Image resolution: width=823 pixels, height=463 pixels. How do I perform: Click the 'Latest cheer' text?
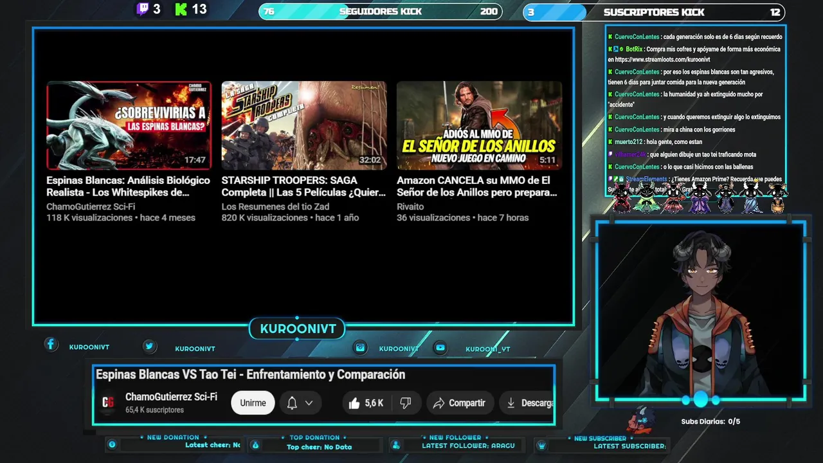(212, 445)
